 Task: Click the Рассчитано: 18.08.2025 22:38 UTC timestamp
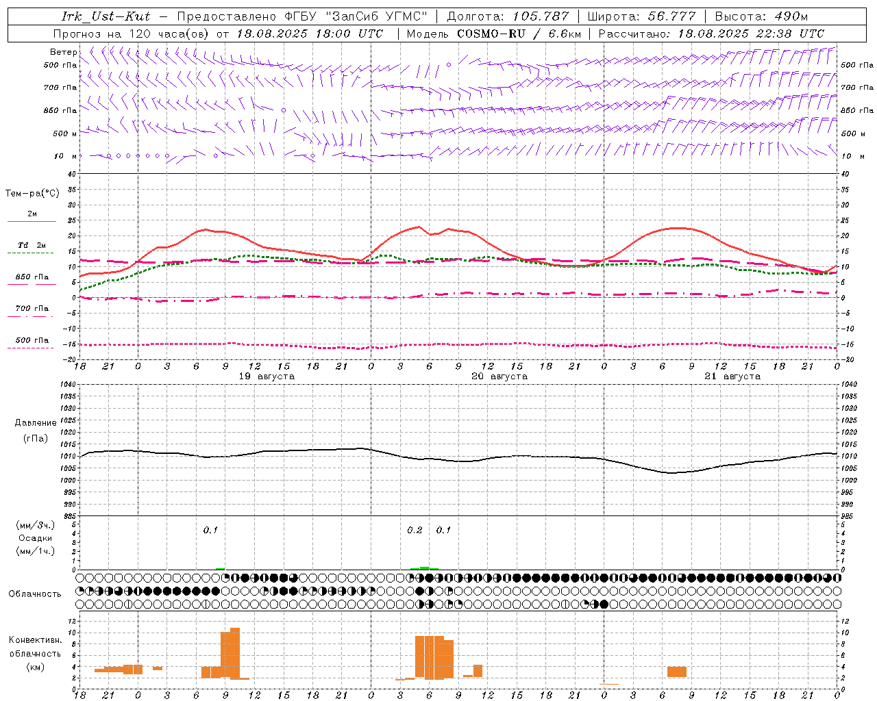click(x=711, y=34)
